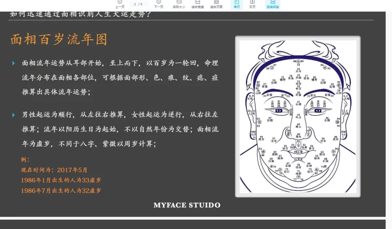This screenshot has height=229, width=392.
Task: Toggle continuous reading mode (连续阅读)
Action: [272, 4]
